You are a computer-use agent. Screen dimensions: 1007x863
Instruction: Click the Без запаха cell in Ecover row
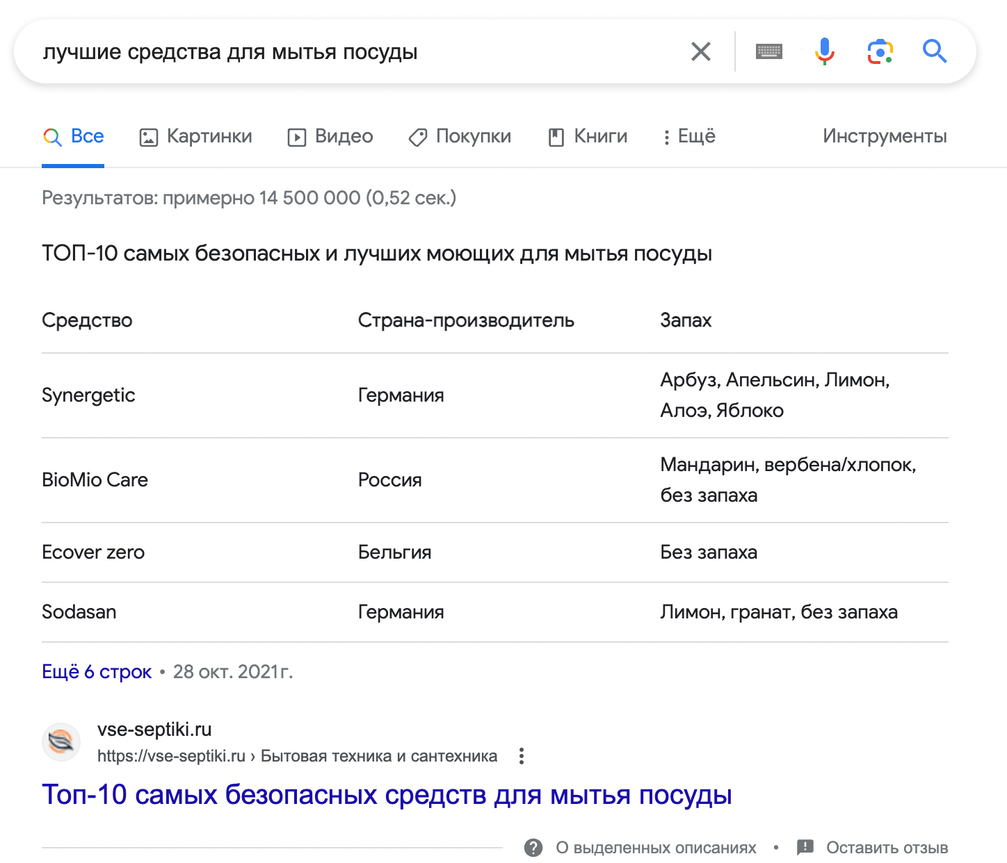coord(709,552)
